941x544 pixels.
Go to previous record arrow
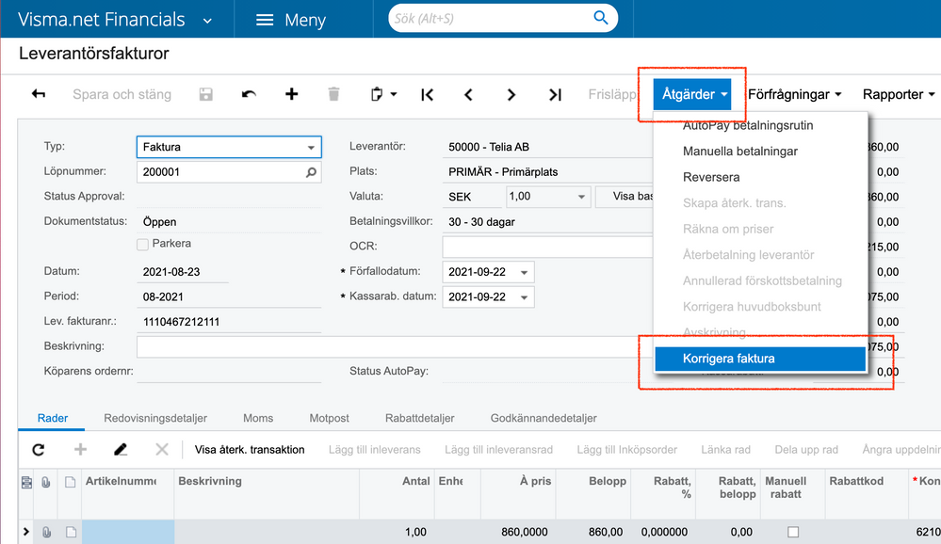click(x=468, y=94)
